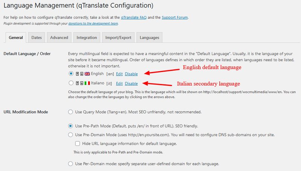Open the qTranslate FAQ link
Viewport: 301px width, 171px height.
134,17
